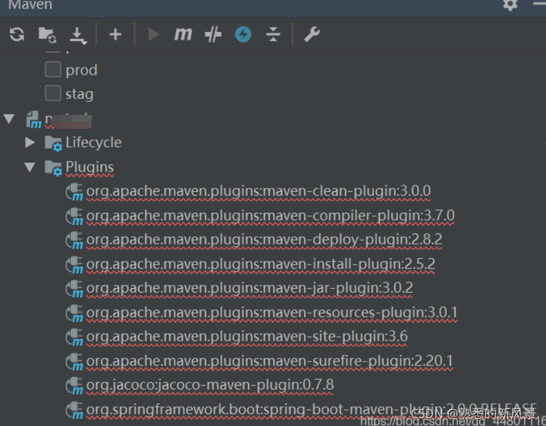Expand the Lifecycle node
This screenshot has height=426, width=546.
[30, 142]
